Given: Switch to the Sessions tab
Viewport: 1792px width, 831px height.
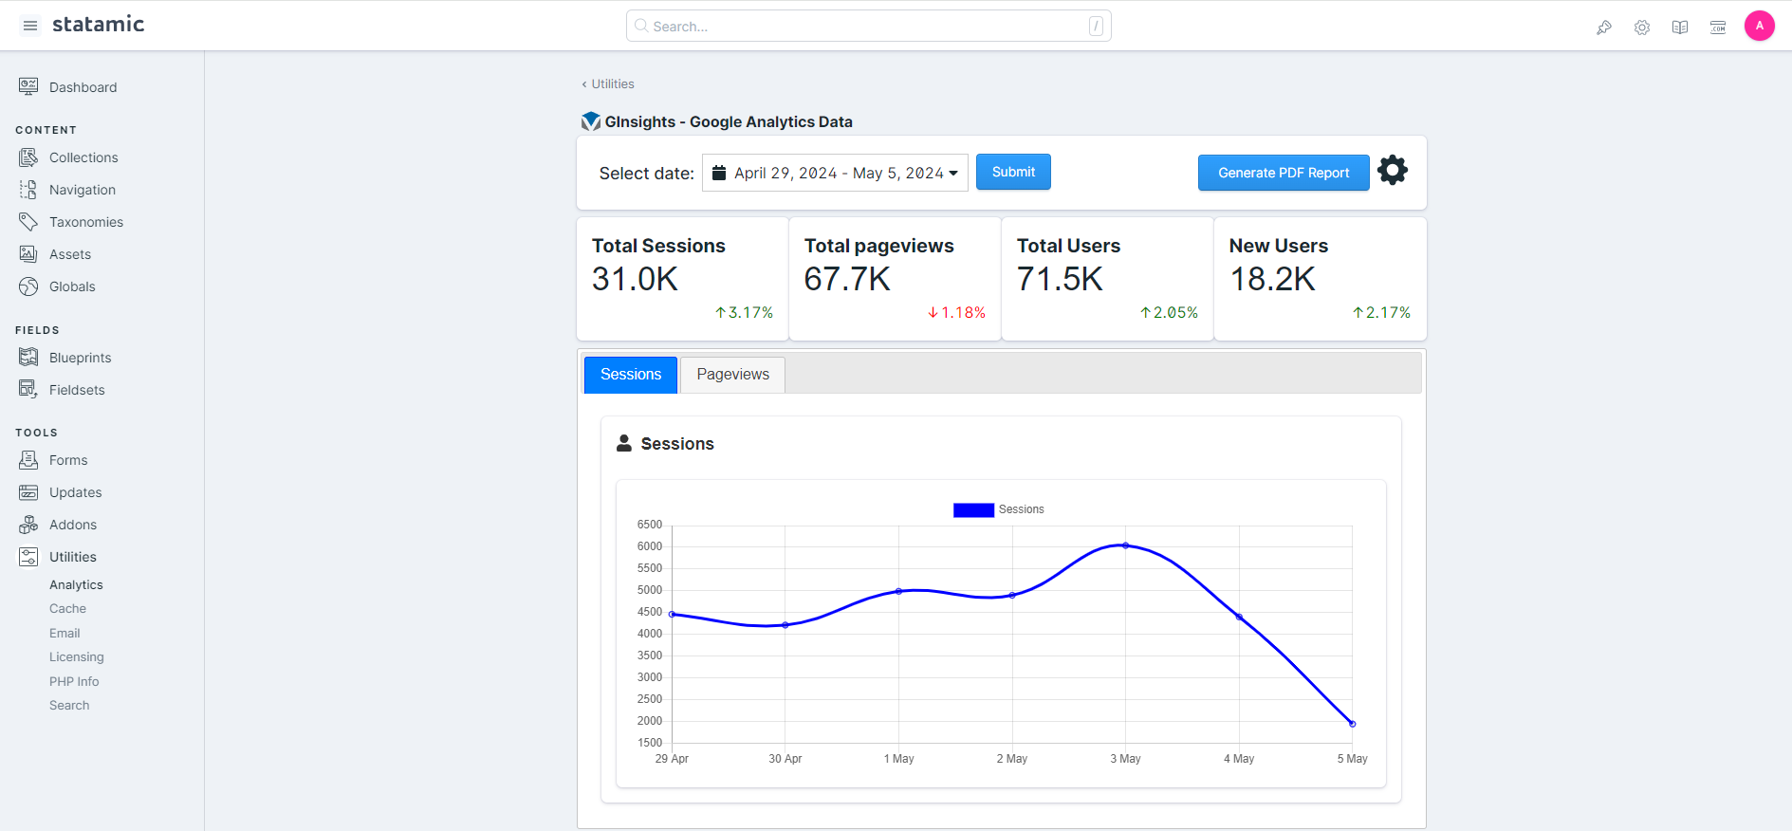Looking at the screenshot, I should [631, 375].
